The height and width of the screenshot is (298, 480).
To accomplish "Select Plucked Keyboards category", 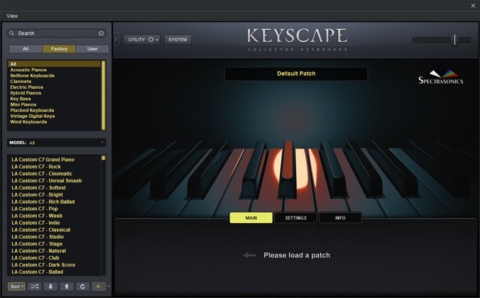I will pos(32,110).
